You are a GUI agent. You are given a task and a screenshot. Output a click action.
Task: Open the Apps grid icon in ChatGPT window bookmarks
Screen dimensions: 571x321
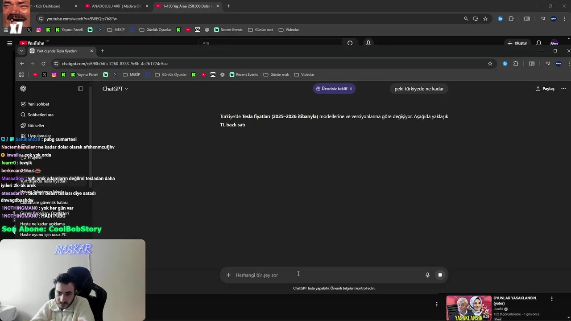21,74
